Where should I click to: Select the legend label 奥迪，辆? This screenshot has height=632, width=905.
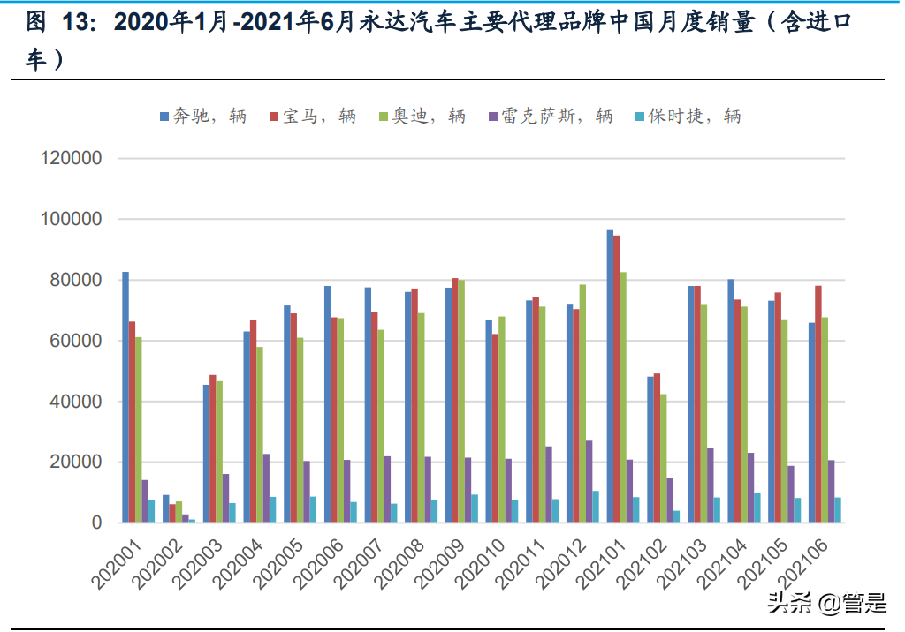pyautogui.click(x=429, y=117)
